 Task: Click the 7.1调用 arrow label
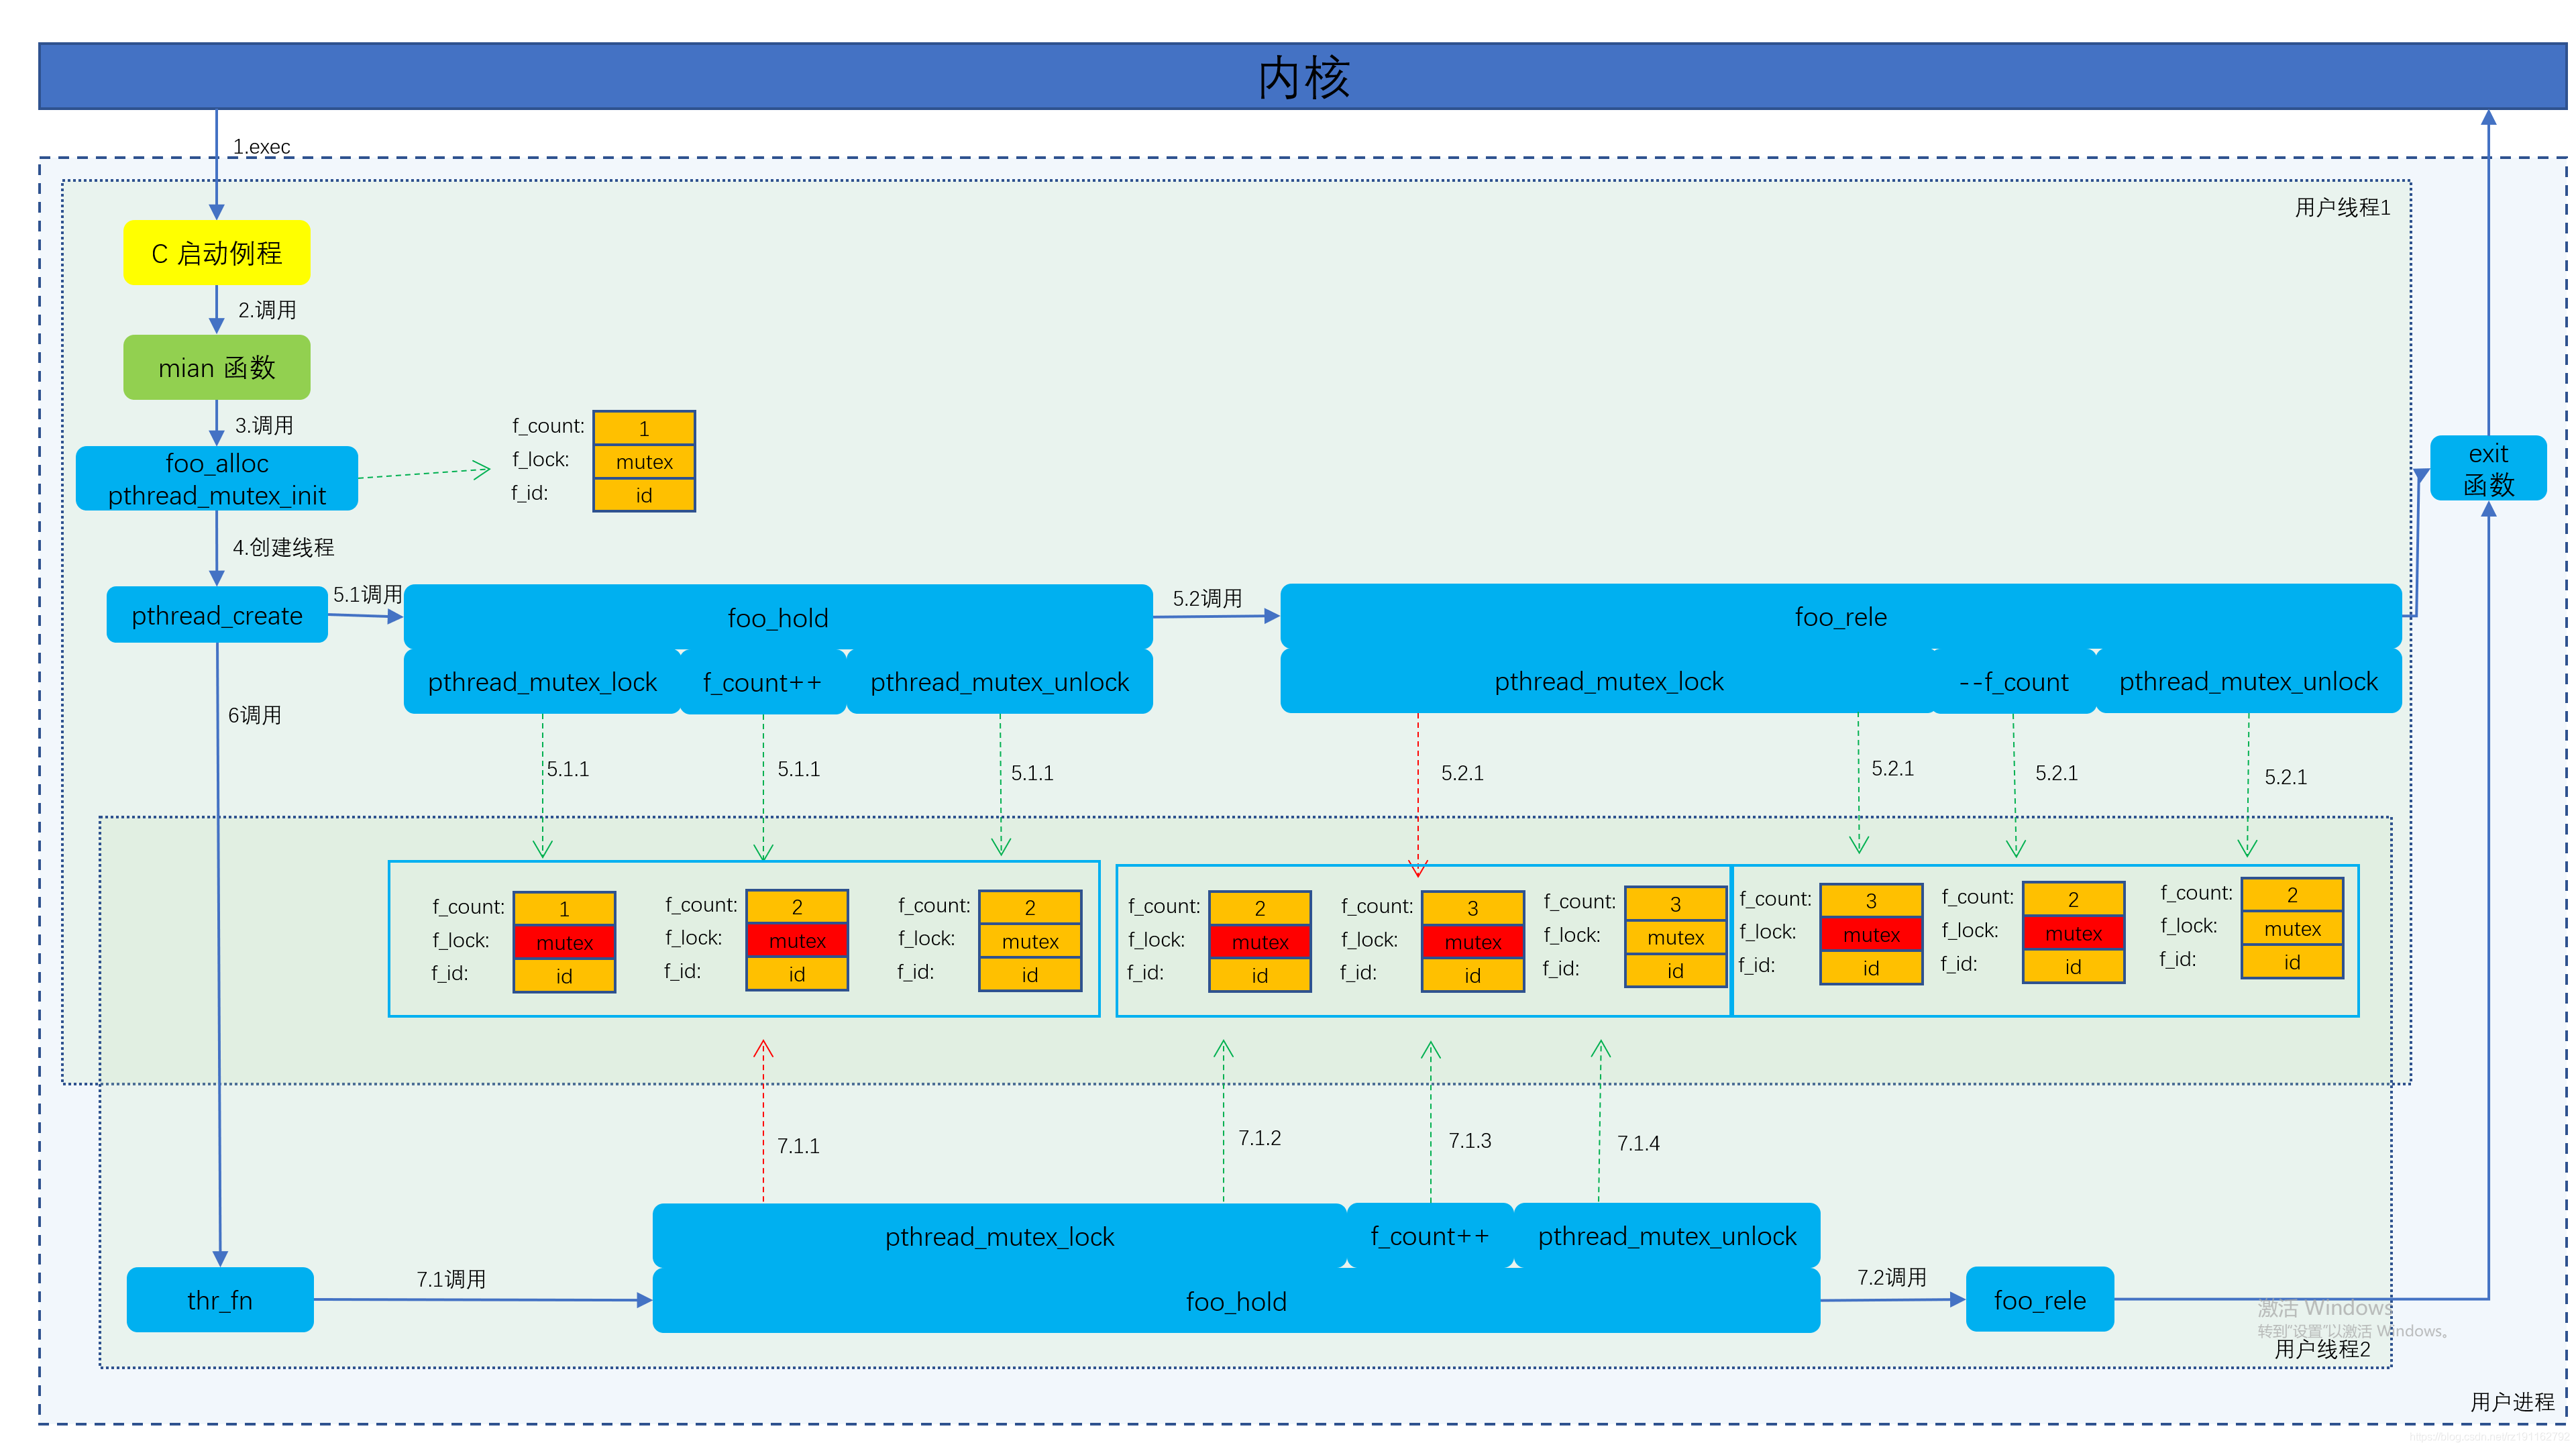tap(451, 1279)
